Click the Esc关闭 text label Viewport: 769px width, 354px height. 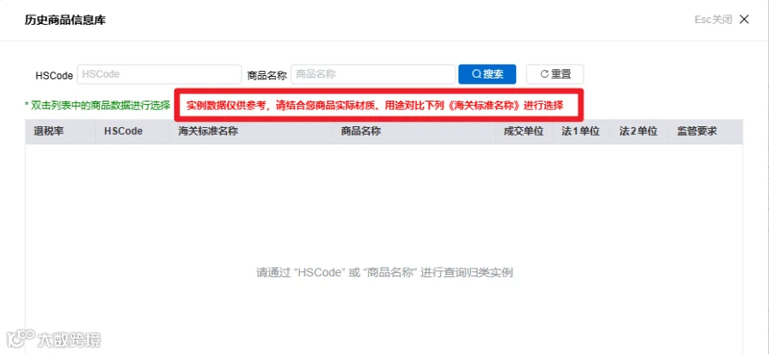pyautogui.click(x=713, y=20)
